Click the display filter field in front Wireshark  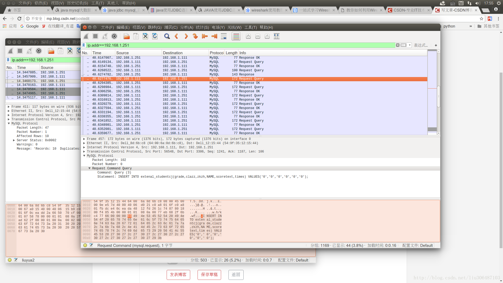240,45
